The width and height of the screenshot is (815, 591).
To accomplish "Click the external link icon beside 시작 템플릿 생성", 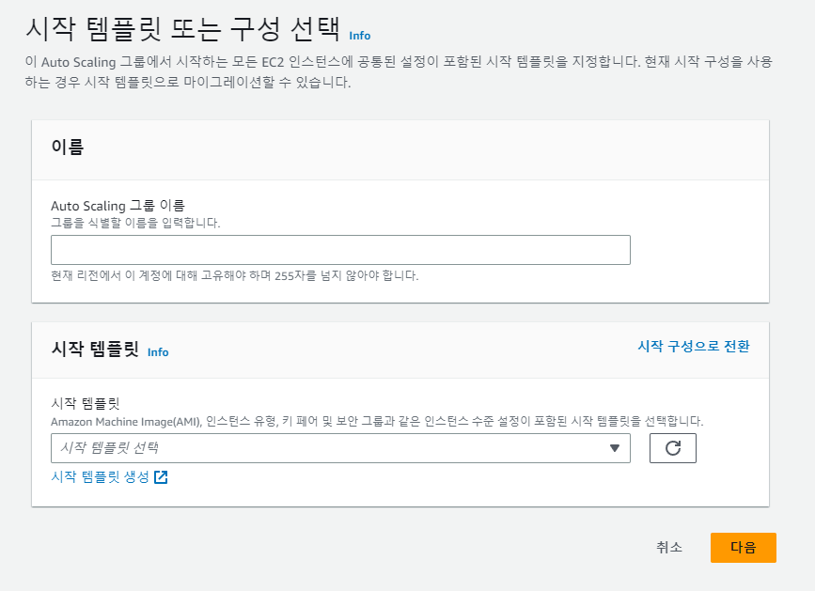I will (161, 476).
